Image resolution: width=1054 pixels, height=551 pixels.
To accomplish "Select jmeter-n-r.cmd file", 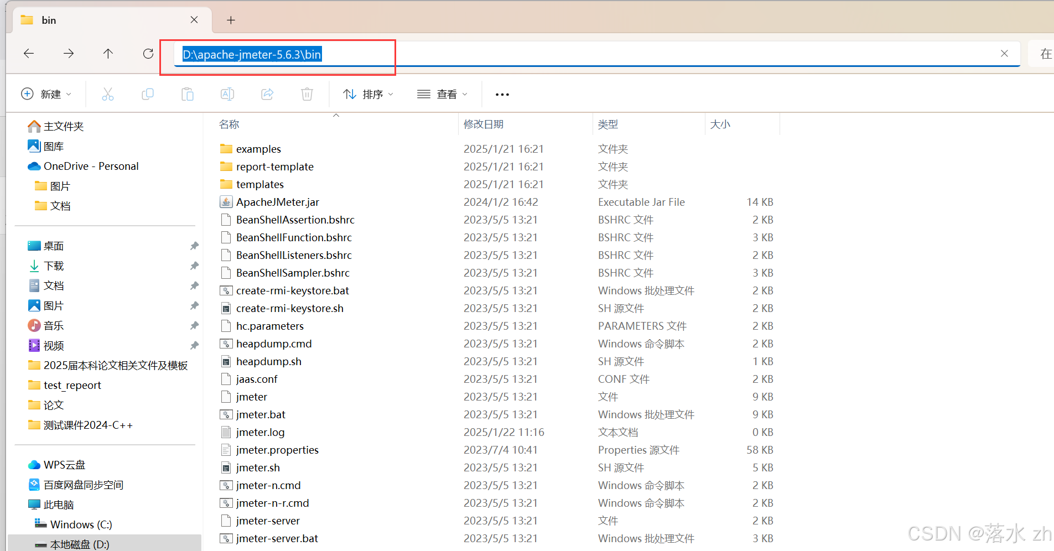I will (x=273, y=503).
